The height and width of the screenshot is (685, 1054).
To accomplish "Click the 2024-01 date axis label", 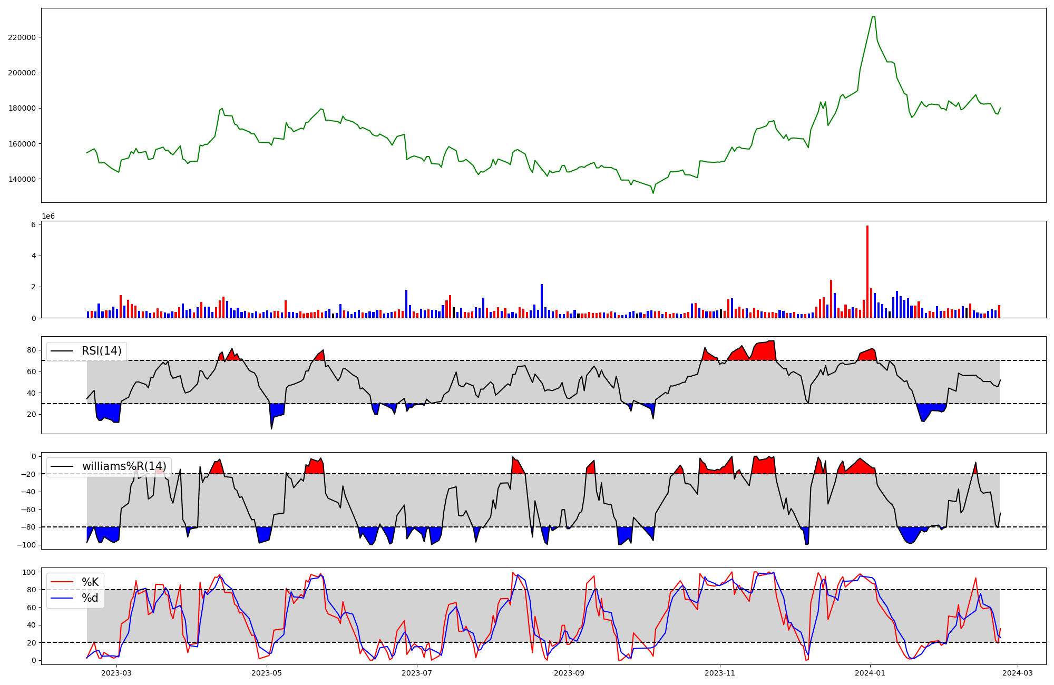I will [x=870, y=673].
